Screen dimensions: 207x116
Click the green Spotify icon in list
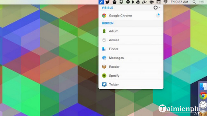tap(104, 76)
